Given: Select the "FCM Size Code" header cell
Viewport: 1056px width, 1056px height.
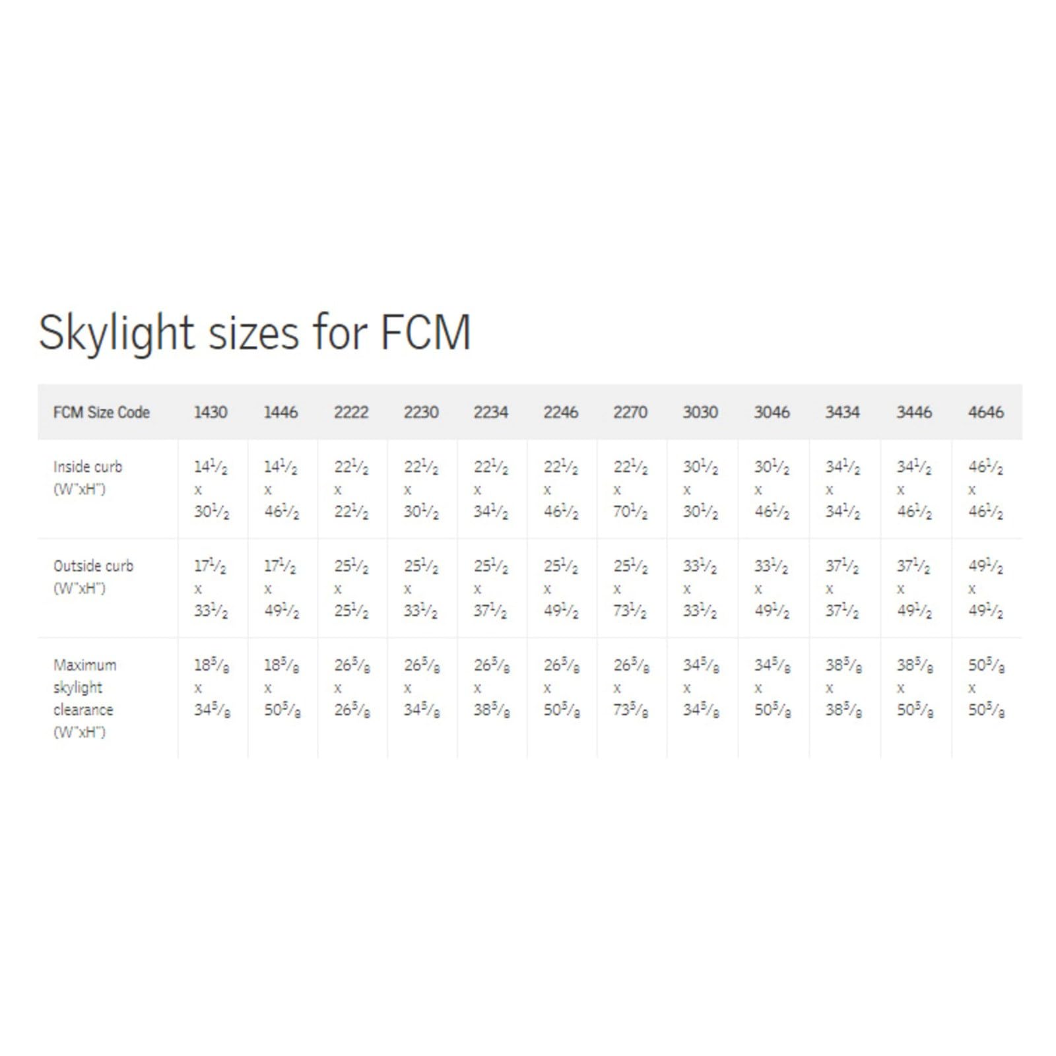Looking at the screenshot, I should [102, 412].
